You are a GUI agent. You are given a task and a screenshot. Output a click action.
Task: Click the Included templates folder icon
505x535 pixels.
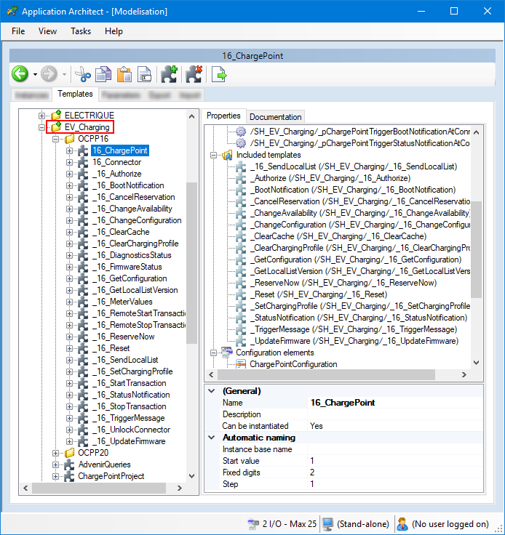227,156
